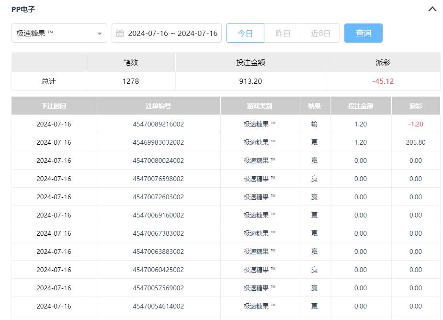Click the 游戏类别 column header
The image size is (443, 320).
[260, 106]
